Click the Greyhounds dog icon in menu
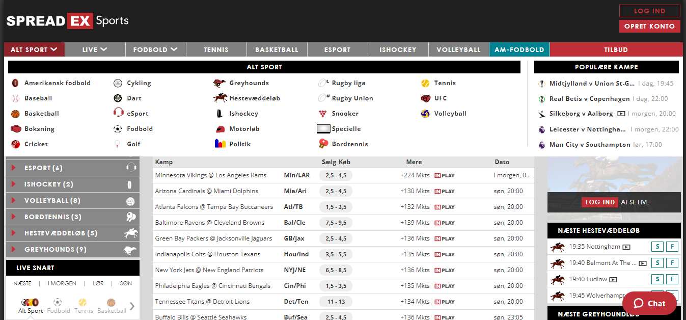686x320 pixels. pyautogui.click(x=219, y=83)
